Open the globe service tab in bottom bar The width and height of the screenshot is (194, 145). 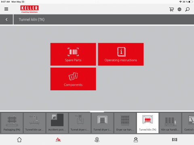[x=97, y=140]
